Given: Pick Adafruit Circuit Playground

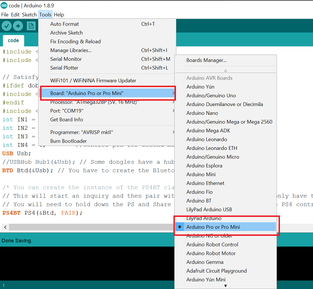Looking at the screenshot, I should (x=225, y=271).
